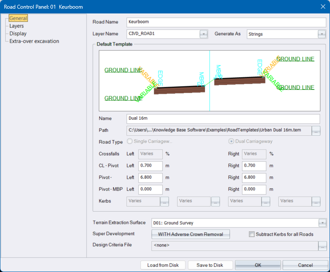Click browse button next to template Path
The image size is (330, 272).
point(316,130)
